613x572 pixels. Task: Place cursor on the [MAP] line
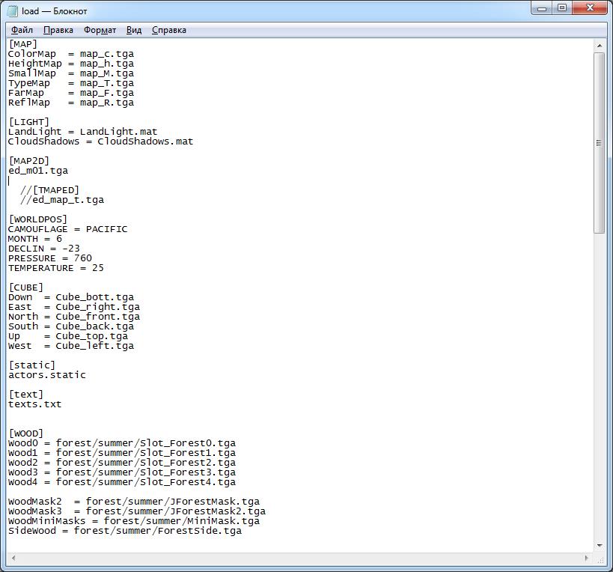[x=22, y=44]
